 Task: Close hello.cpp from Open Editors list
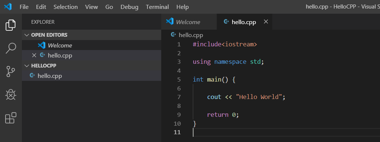click(x=34, y=55)
